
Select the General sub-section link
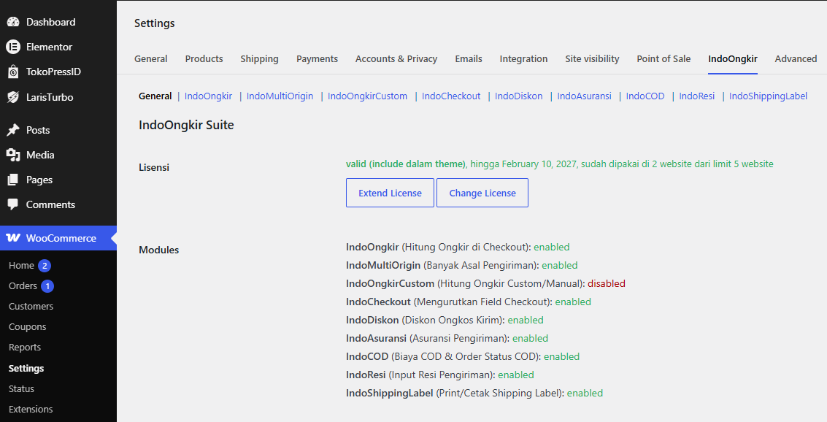tap(155, 96)
